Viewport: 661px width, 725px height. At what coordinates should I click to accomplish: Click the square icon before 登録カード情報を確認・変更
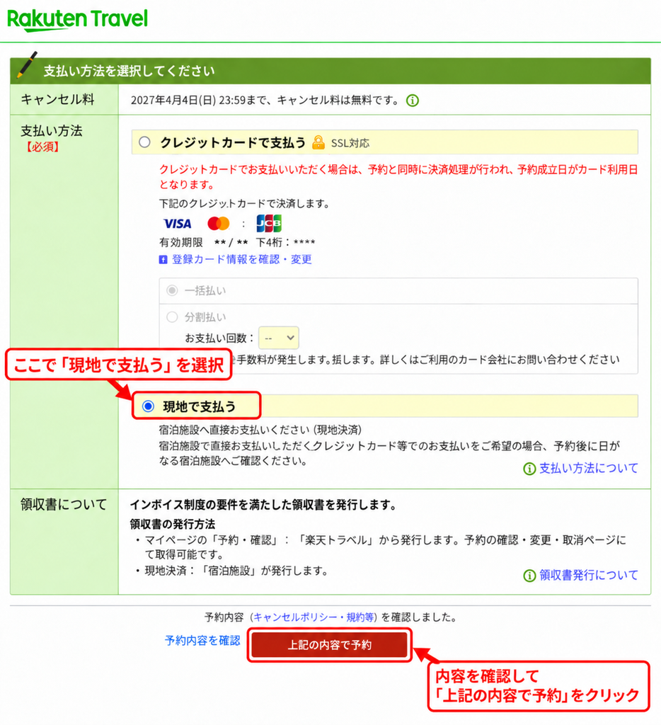pyautogui.click(x=163, y=260)
